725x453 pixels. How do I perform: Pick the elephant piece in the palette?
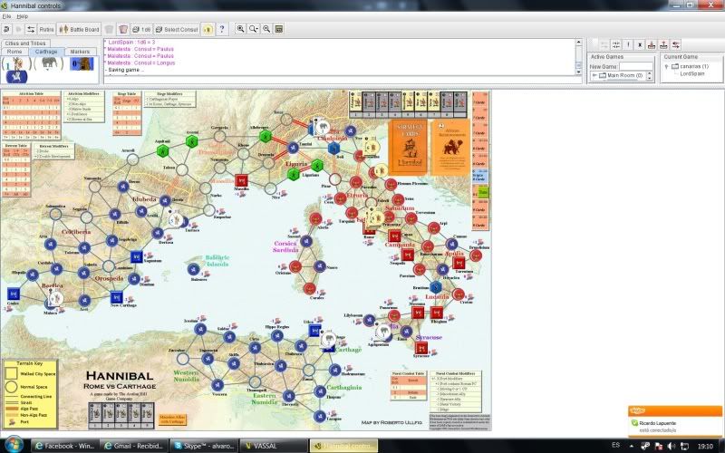click(x=49, y=63)
